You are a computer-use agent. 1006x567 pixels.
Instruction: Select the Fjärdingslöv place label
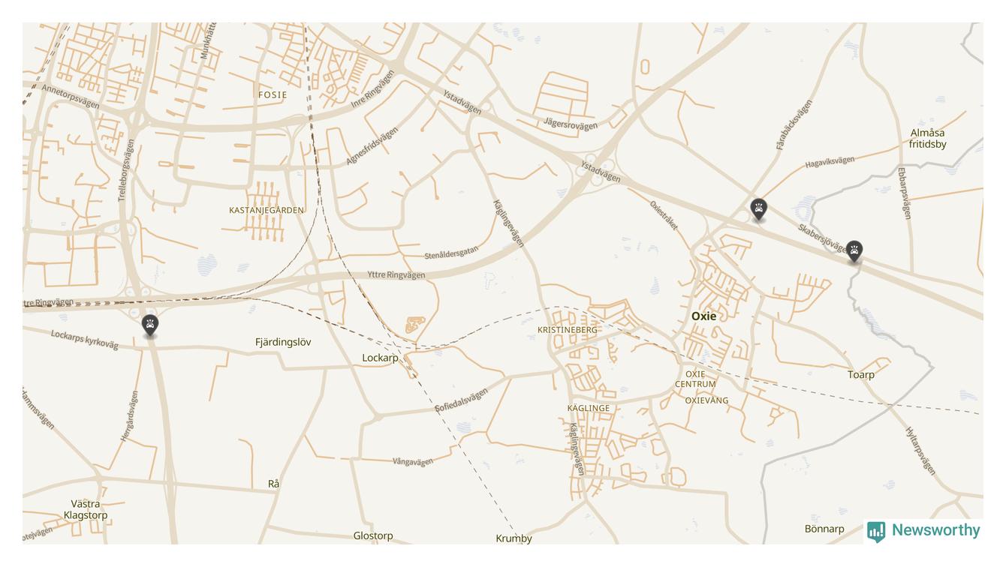[283, 342]
